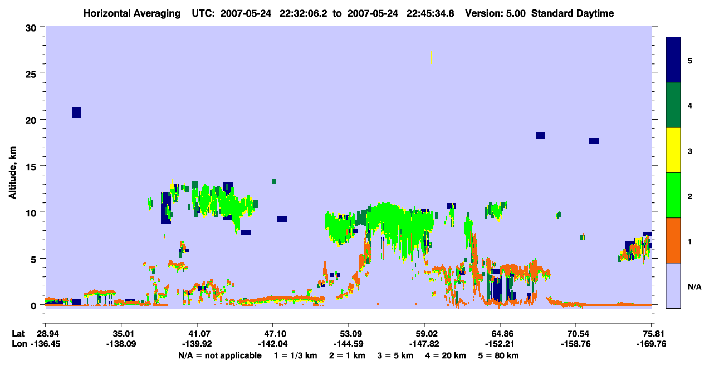Click the 30 altitude tick label
Screen dimensions: 724x371
pos(32,27)
